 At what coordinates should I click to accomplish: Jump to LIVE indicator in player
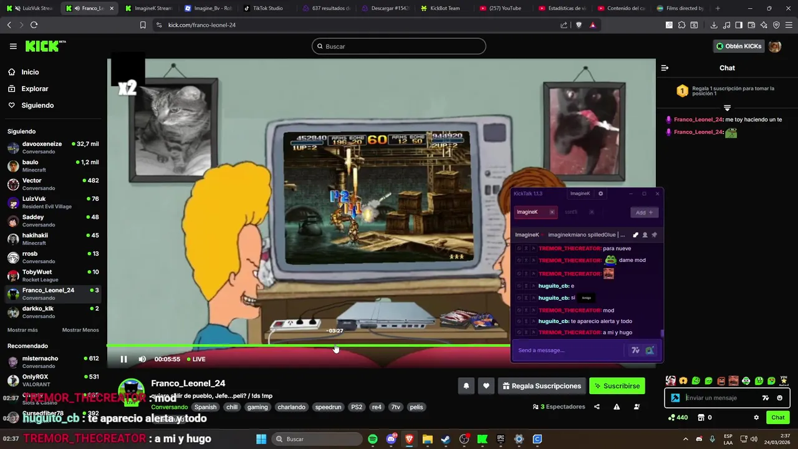(195, 359)
